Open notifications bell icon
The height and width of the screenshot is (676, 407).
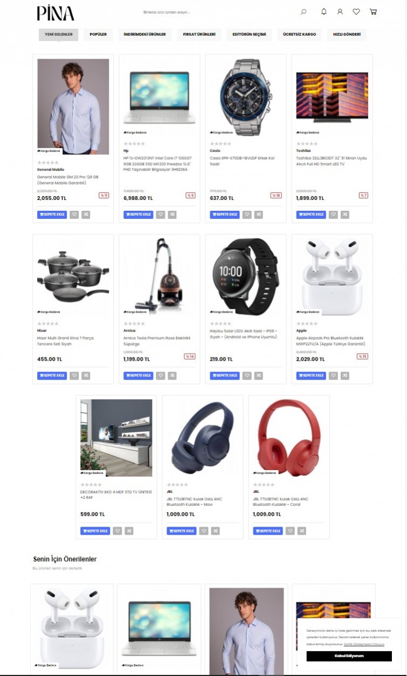pyautogui.click(x=323, y=12)
